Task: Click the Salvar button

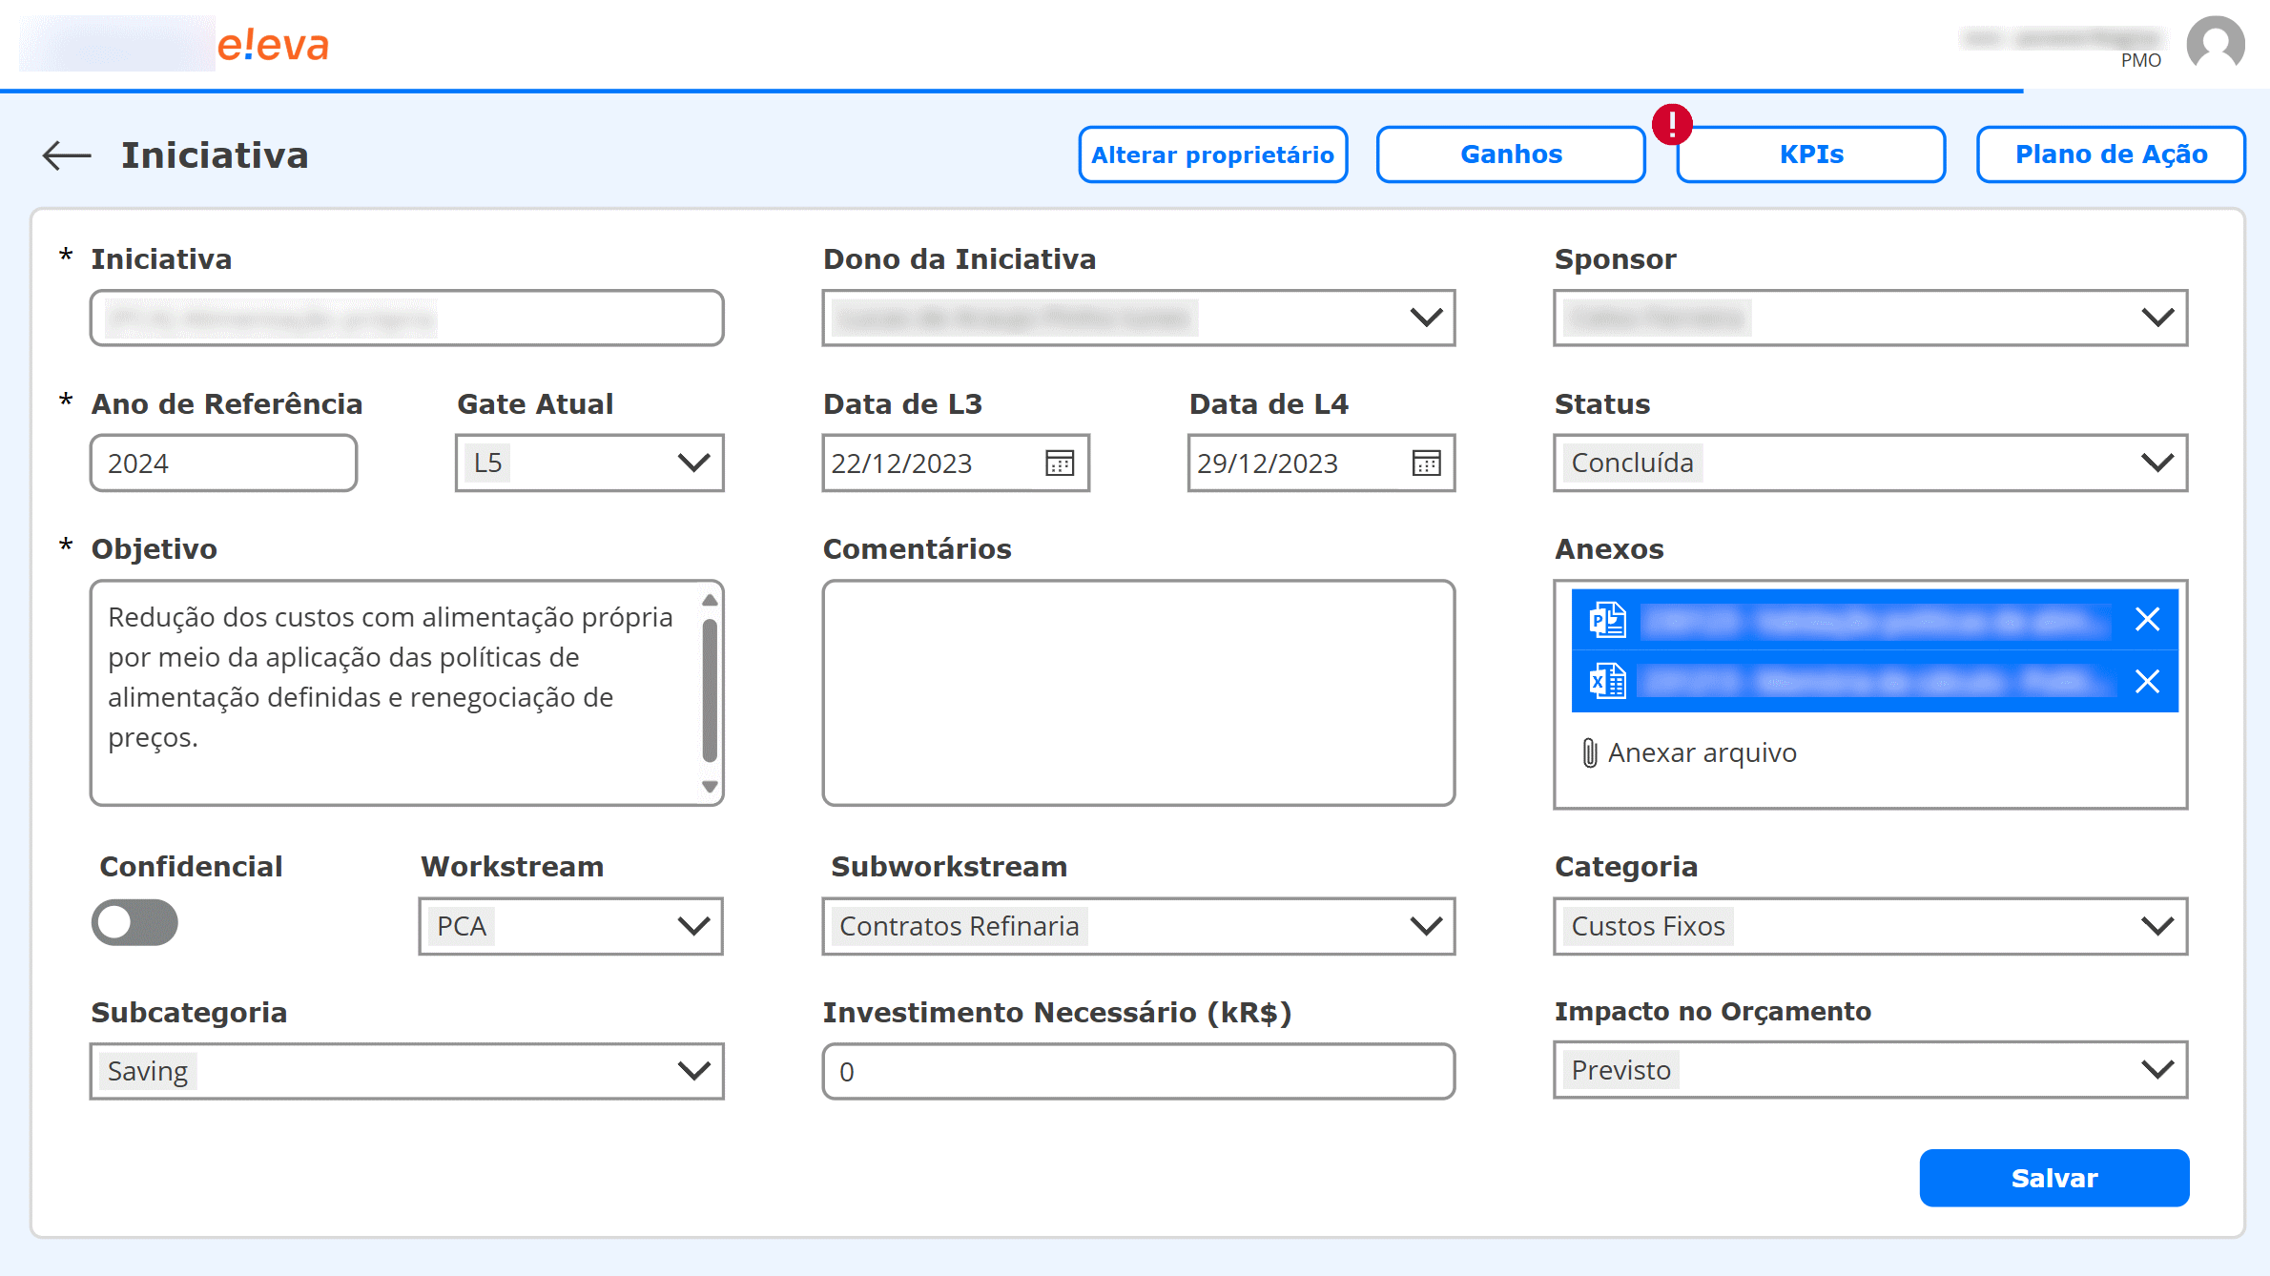Action: click(x=2053, y=1178)
